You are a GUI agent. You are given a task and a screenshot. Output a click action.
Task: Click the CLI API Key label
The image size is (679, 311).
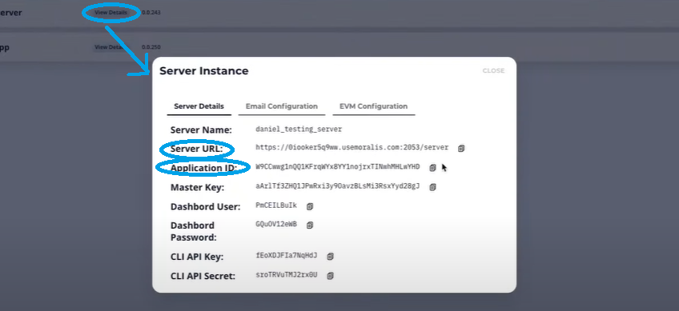(x=197, y=257)
